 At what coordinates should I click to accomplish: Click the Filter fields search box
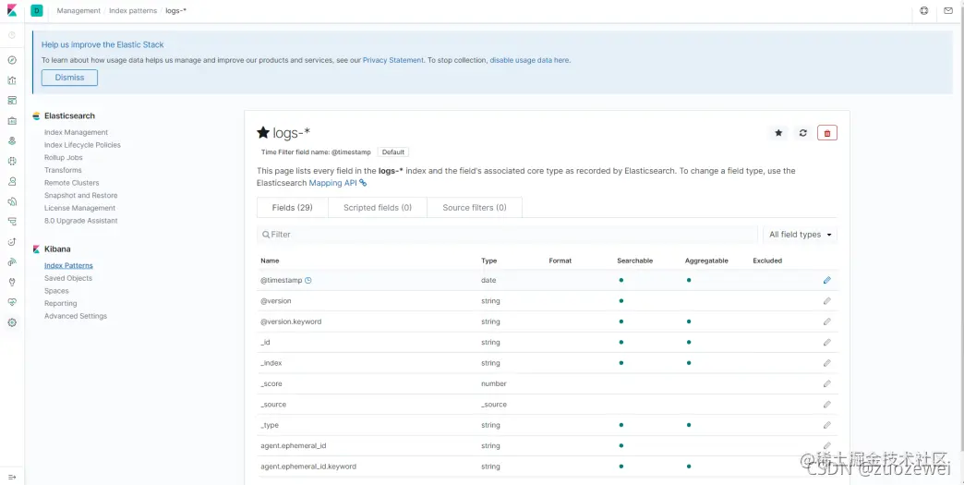point(507,235)
